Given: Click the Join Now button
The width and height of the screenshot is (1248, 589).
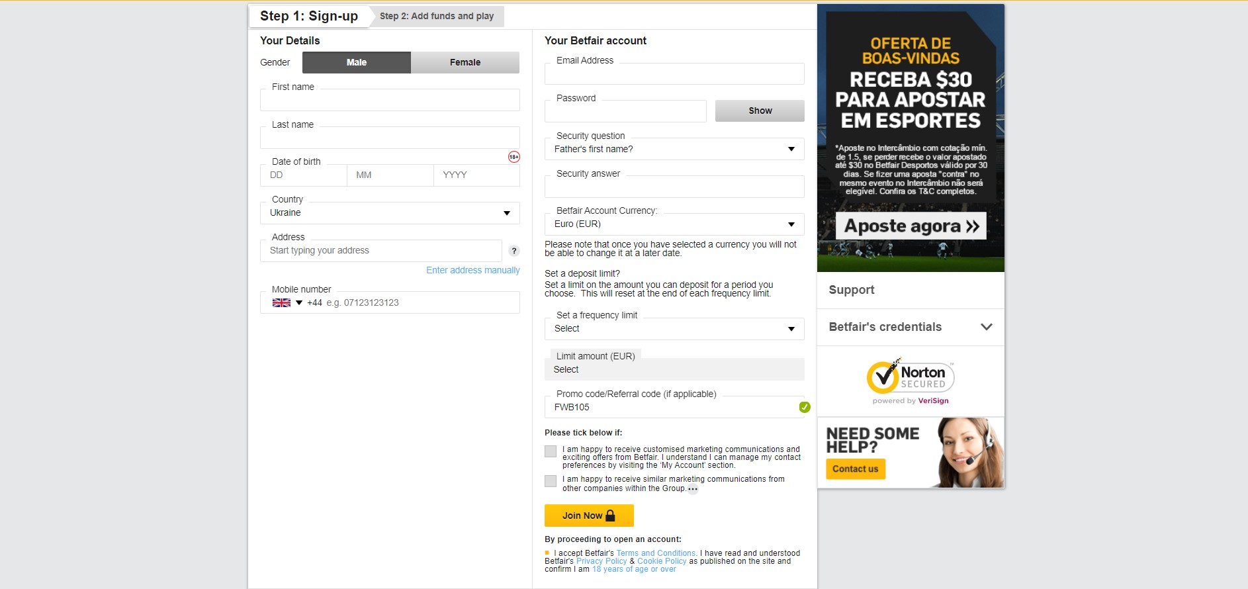Looking at the screenshot, I should pyautogui.click(x=589, y=516).
